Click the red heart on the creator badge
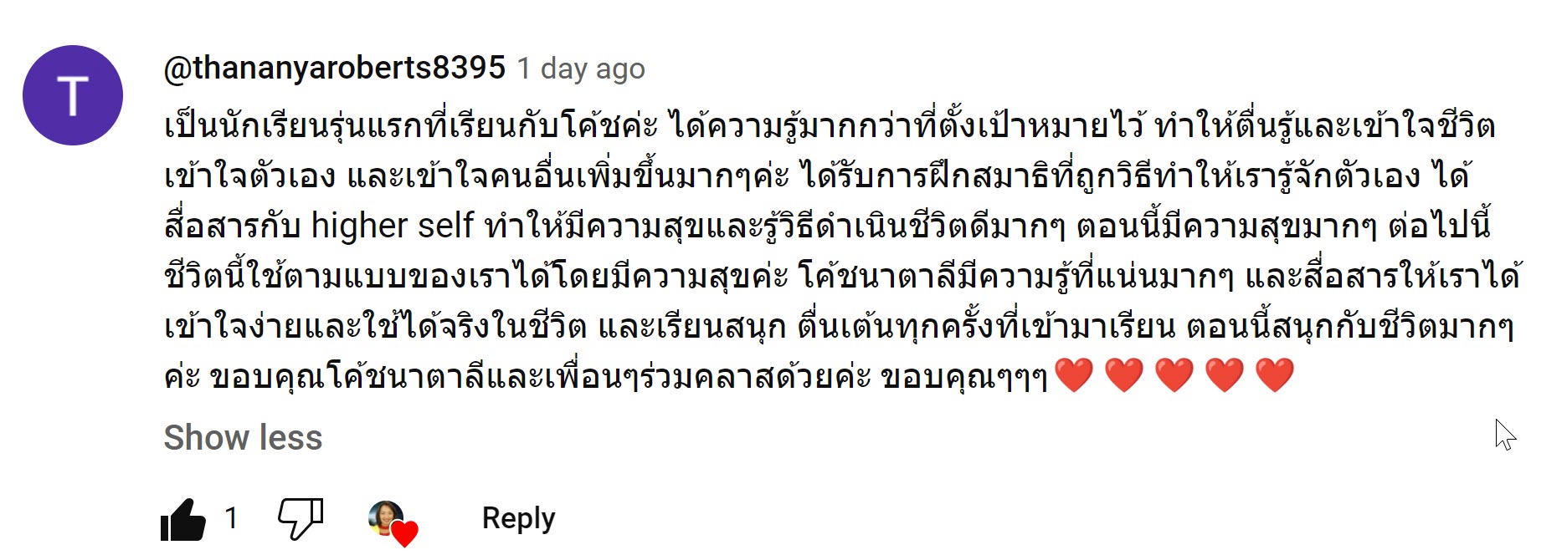The height and width of the screenshot is (555, 1567). point(405,533)
